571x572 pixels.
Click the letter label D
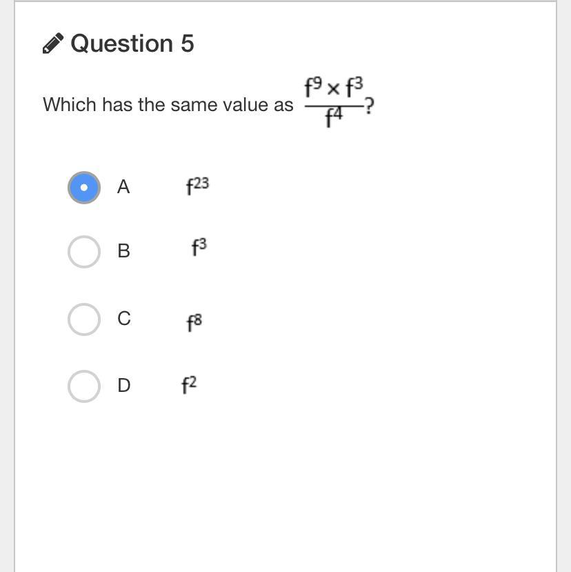[x=123, y=386]
